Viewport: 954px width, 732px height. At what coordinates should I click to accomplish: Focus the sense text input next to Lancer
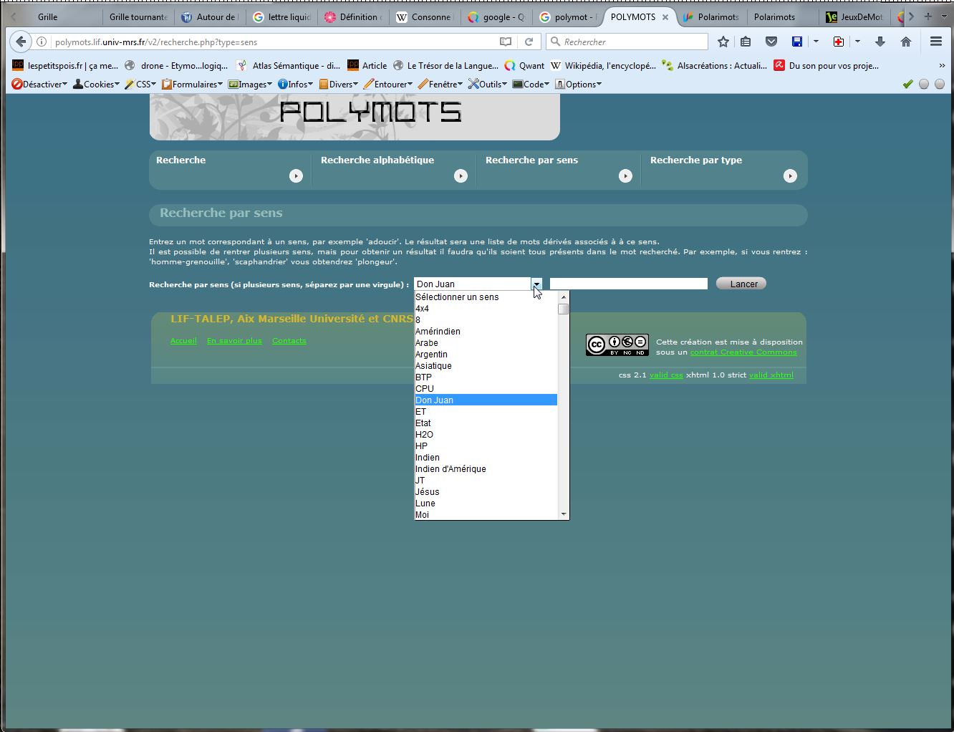pyautogui.click(x=628, y=284)
